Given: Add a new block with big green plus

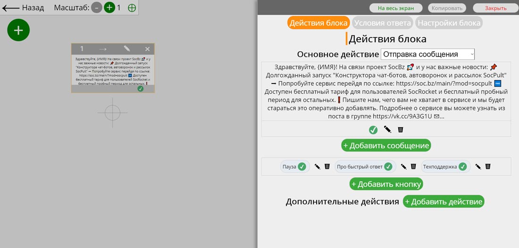Looking at the screenshot, I should 18,30.
